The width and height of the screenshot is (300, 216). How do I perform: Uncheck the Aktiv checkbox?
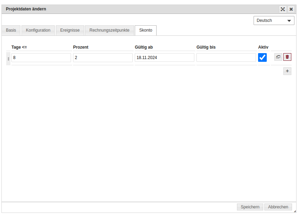[x=262, y=58]
